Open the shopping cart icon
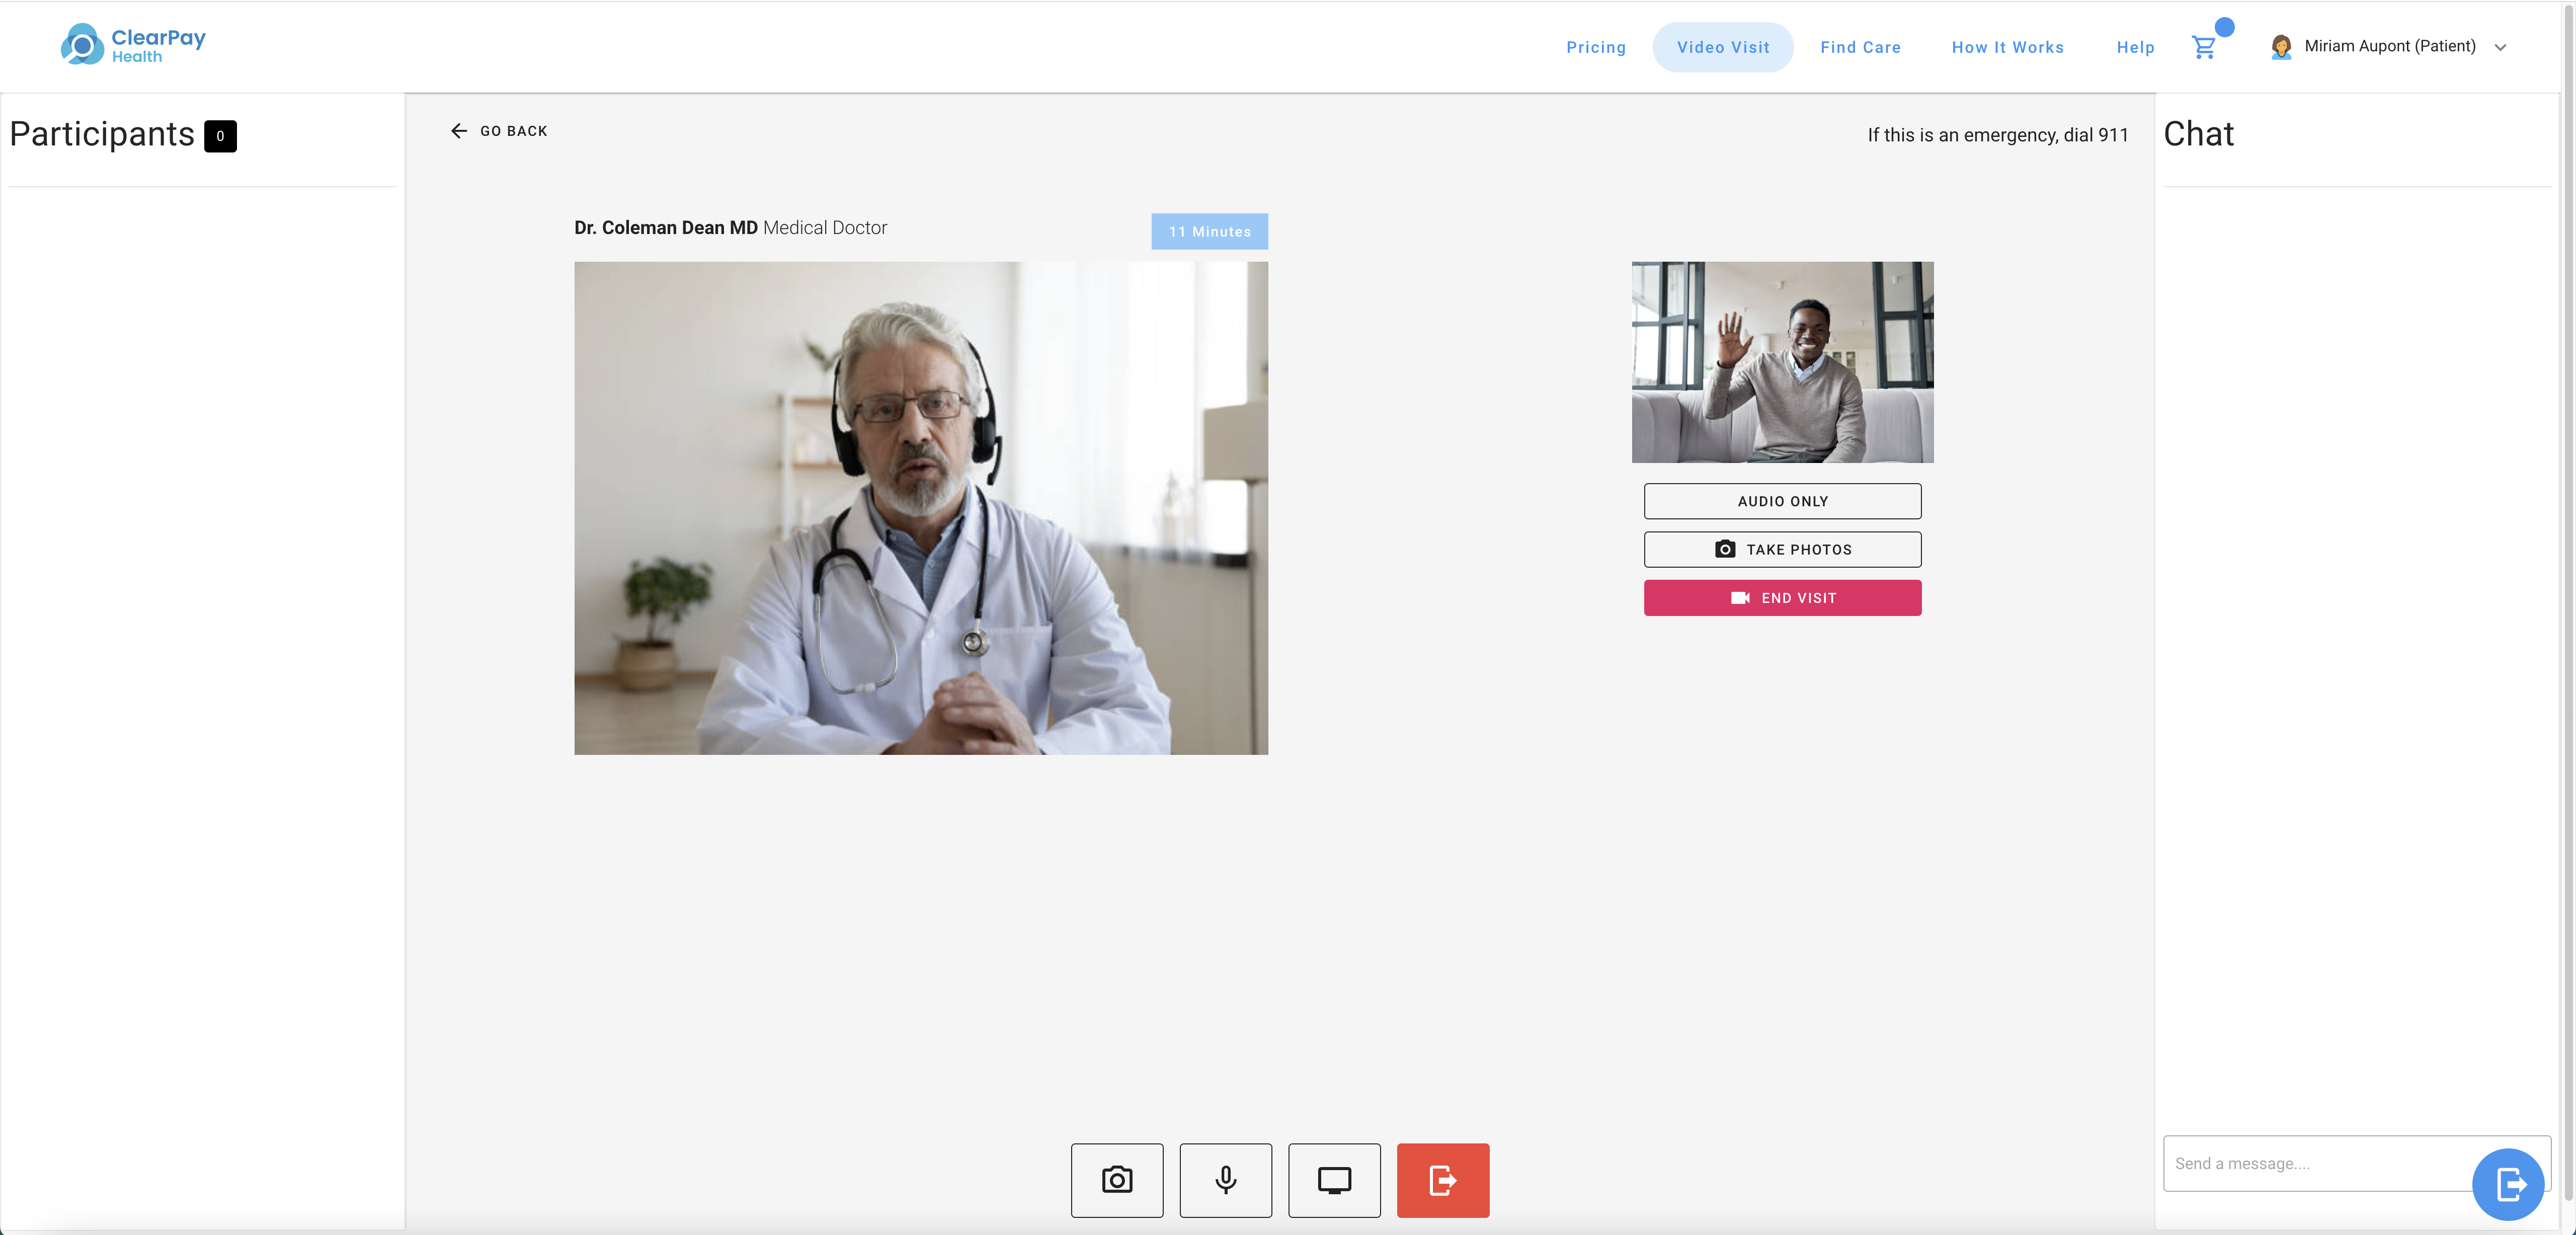 (x=2203, y=47)
